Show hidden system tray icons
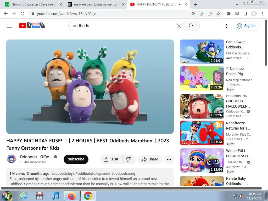 pyautogui.click(x=229, y=196)
